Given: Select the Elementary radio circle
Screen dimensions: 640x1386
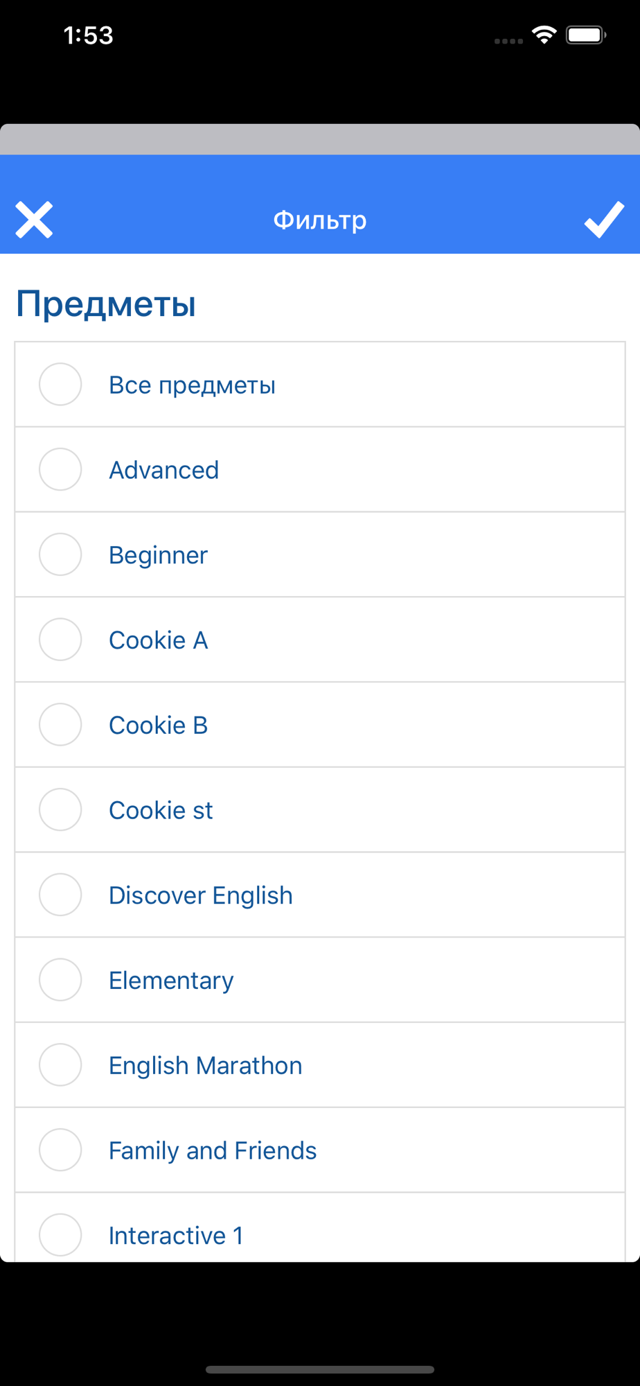Looking at the screenshot, I should pos(60,980).
